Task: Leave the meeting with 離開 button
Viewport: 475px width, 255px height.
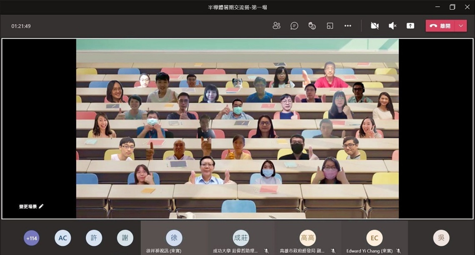Action: click(440, 26)
